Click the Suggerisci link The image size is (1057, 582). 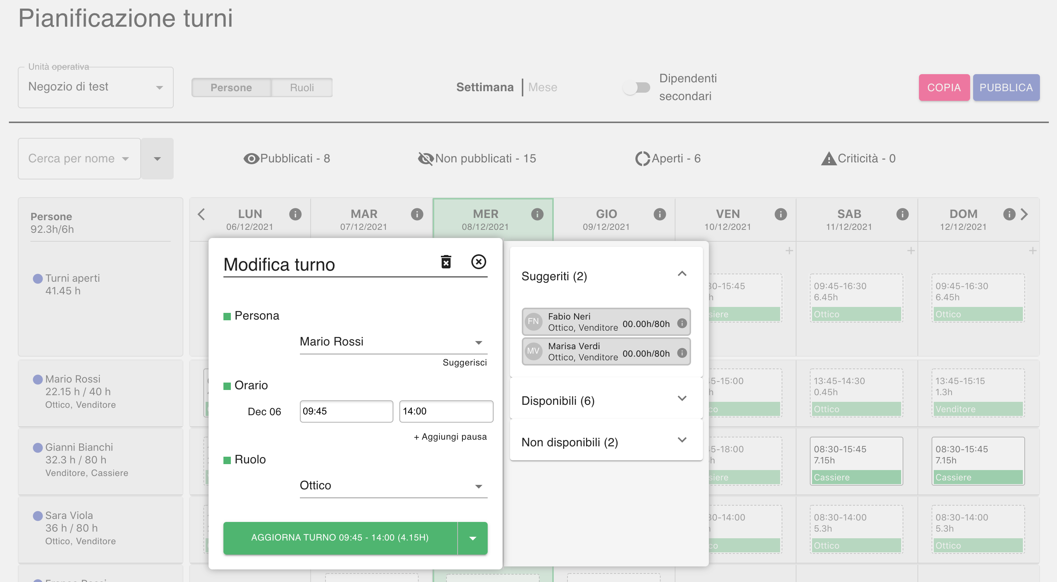point(465,362)
